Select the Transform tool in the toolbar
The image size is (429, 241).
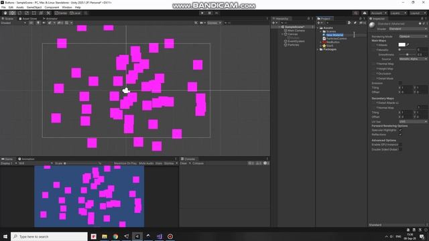point(41,13)
